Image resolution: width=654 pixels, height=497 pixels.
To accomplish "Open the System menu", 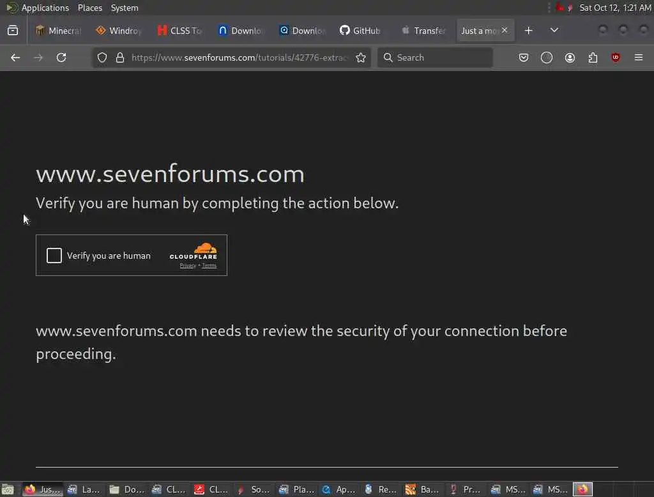I will tap(125, 8).
